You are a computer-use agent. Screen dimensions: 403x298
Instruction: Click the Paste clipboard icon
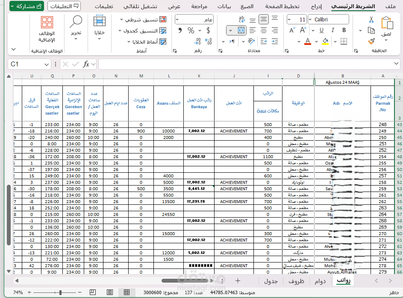387,23
